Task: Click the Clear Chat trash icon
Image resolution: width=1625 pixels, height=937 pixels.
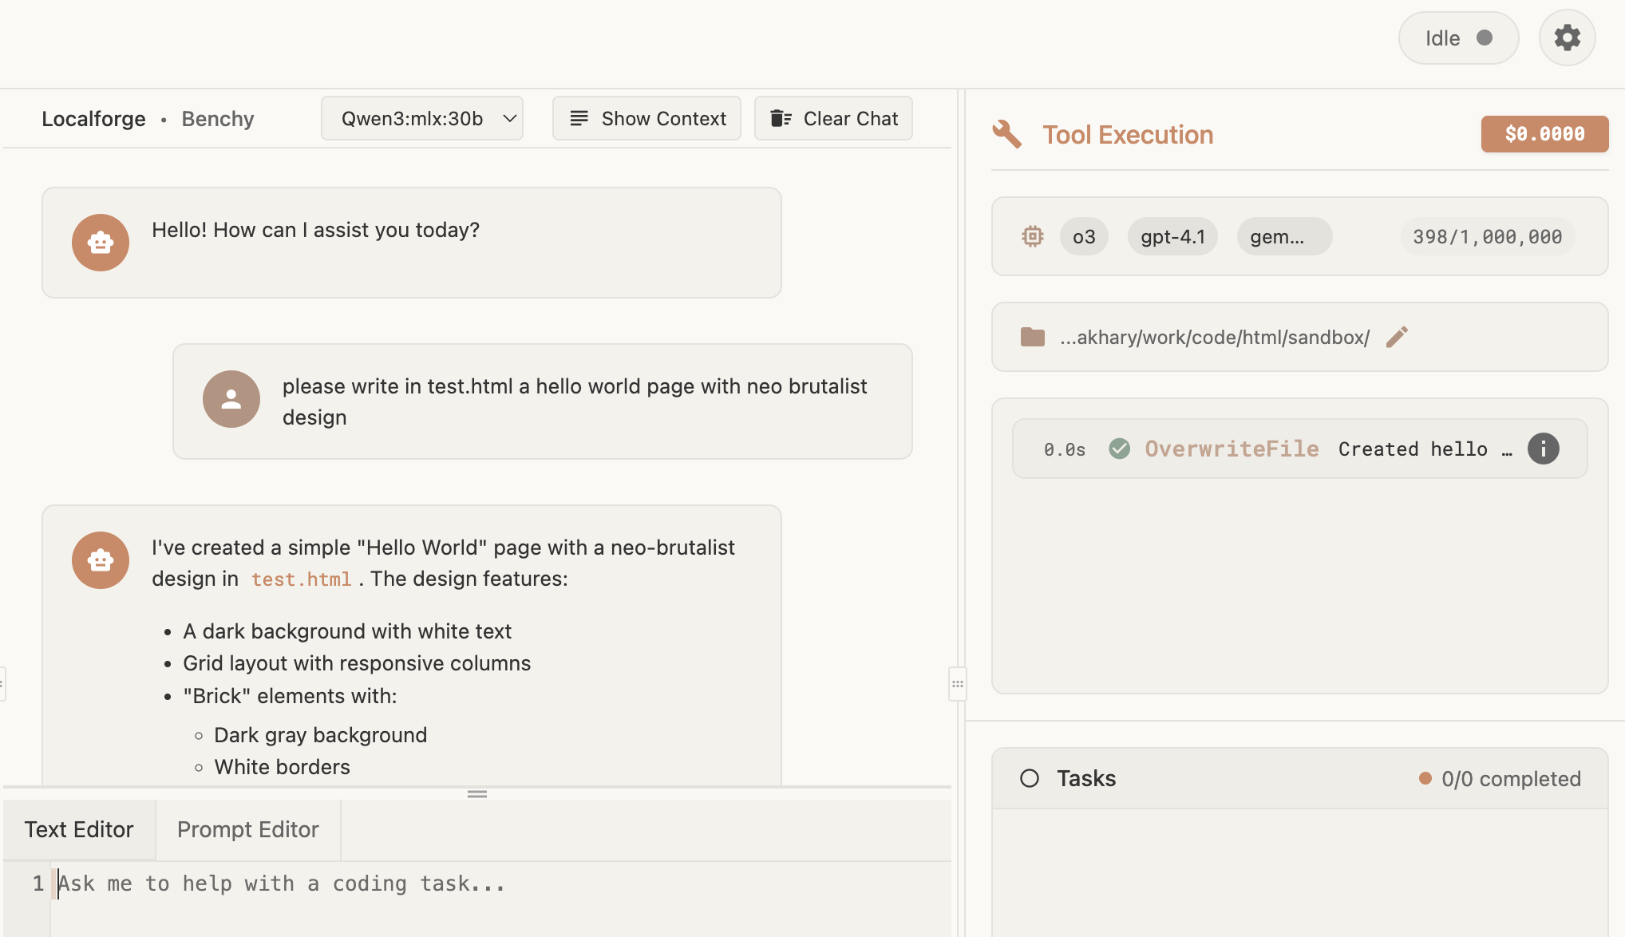Action: pos(781,118)
